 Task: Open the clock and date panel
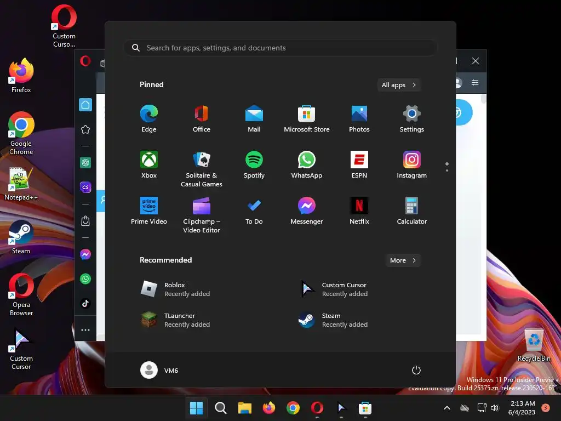coord(522,408)
